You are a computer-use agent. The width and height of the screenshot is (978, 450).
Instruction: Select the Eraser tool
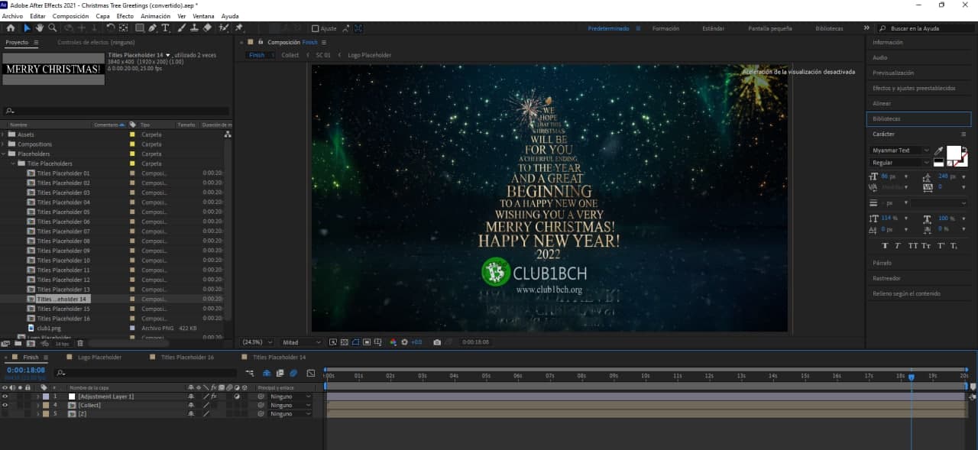pos(207,28)
